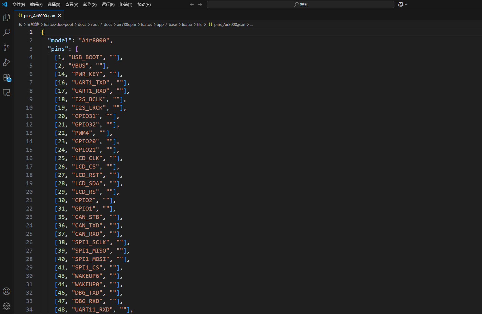Open the Run and Debug view

[x=7, y=62]
